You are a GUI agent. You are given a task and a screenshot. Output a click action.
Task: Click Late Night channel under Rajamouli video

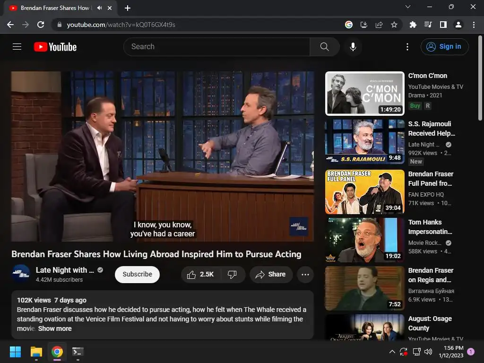click(424, 145)
